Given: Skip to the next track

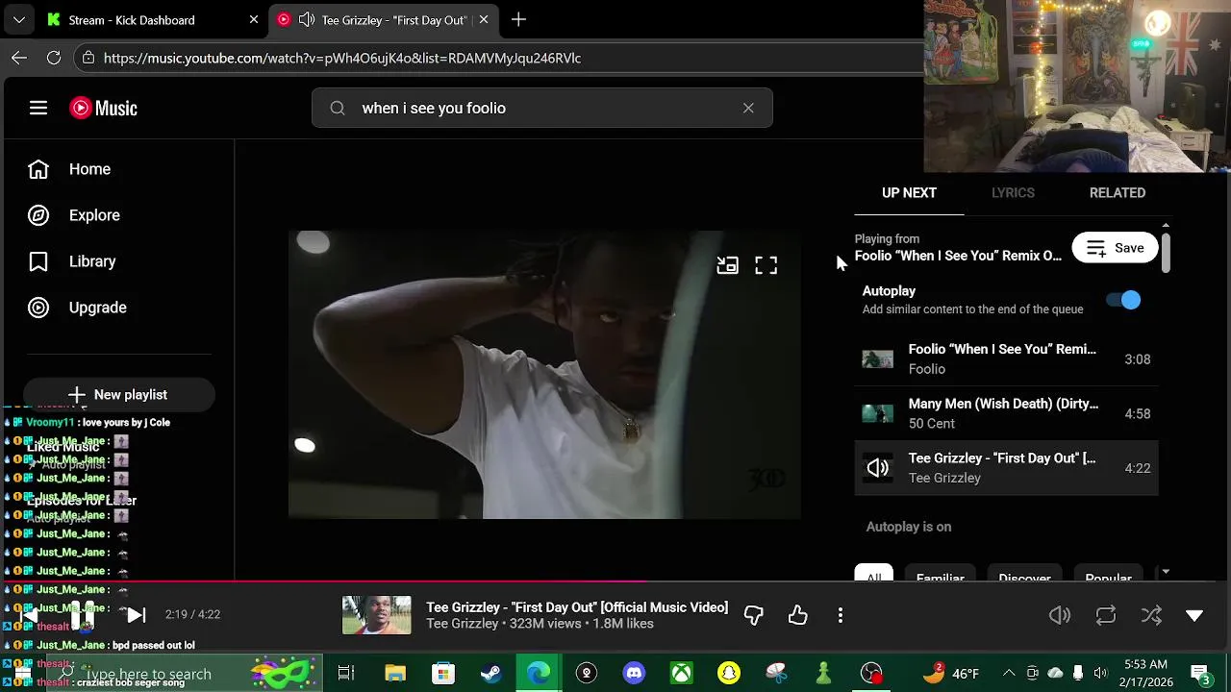Looking at the screenshot, I should coord(136,615).
